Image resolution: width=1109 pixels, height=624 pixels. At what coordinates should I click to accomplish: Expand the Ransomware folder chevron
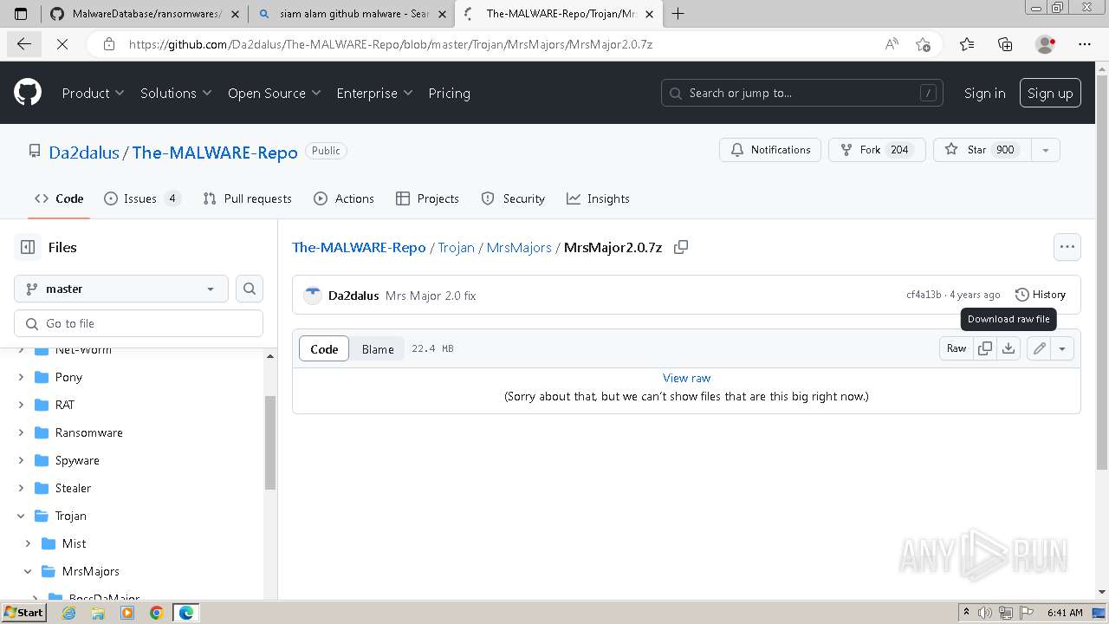(x=21, y=432)
